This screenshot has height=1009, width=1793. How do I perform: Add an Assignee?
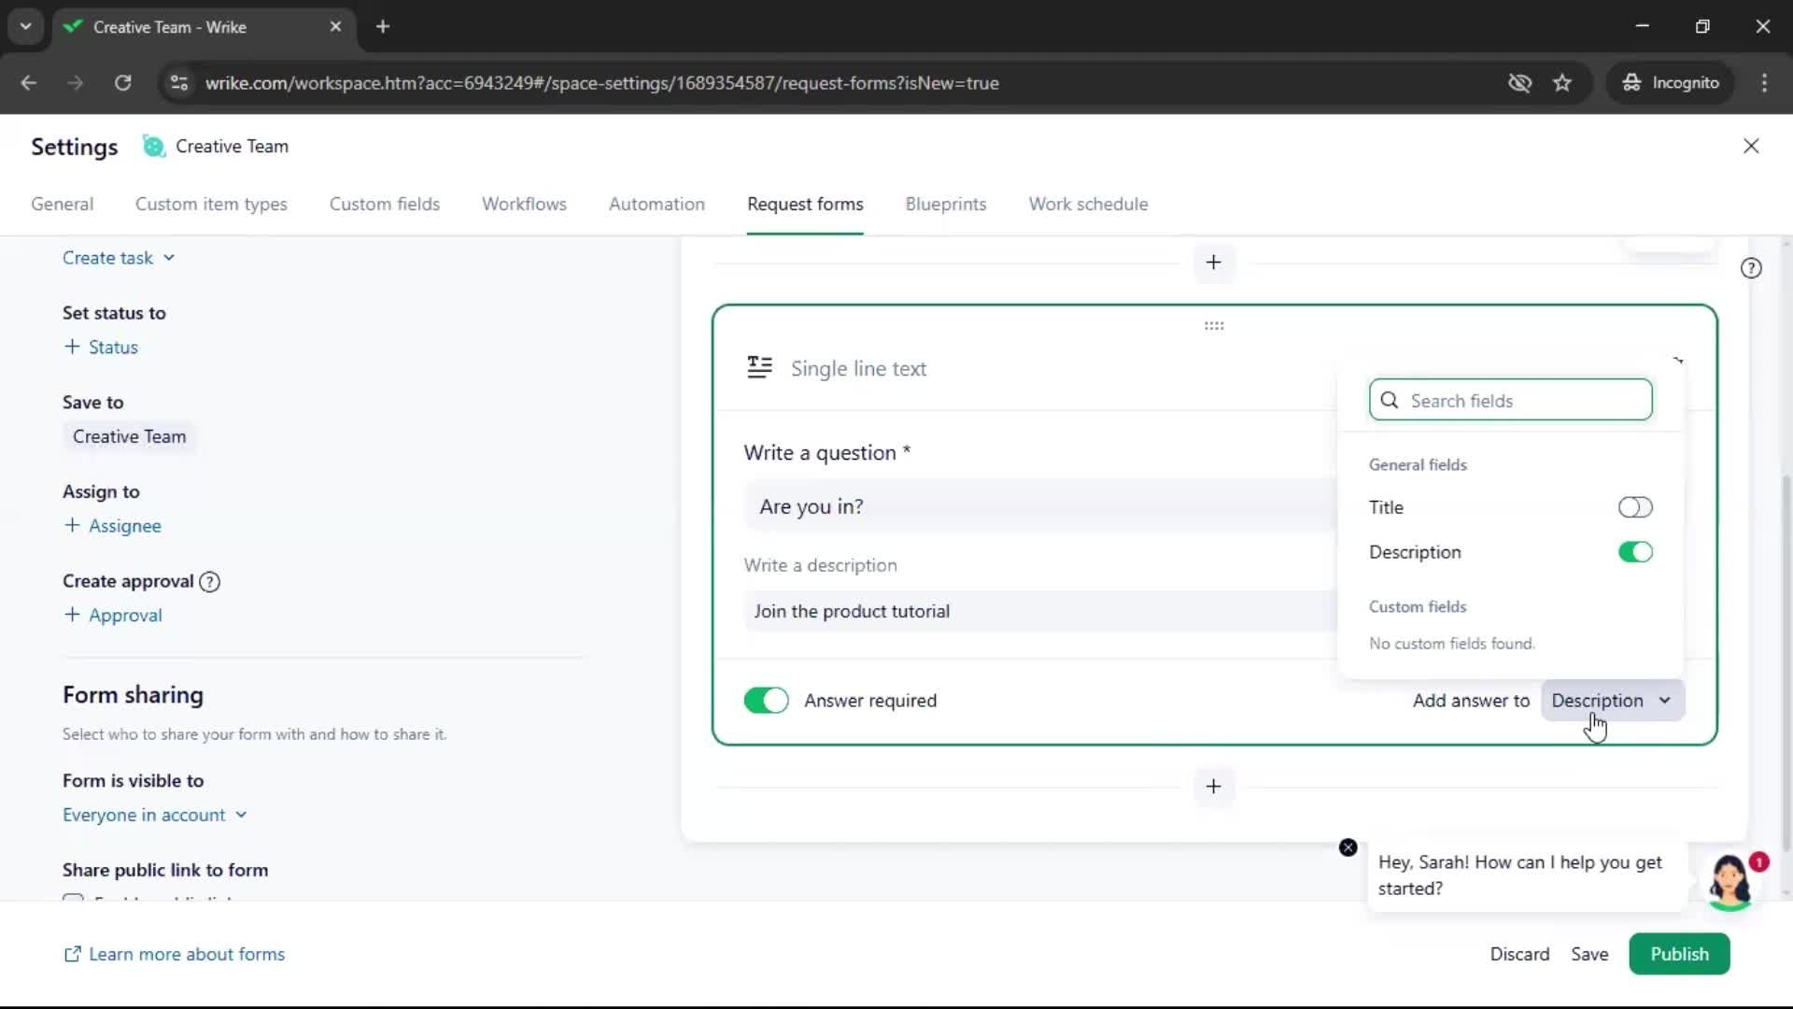tap(112, 525)
